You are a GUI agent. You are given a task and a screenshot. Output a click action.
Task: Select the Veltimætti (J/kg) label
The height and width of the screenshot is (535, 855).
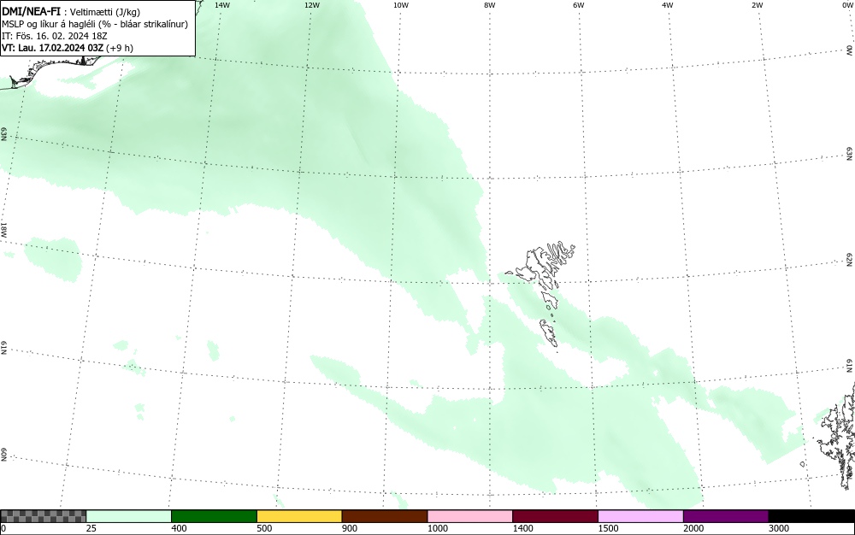[104, 12]
